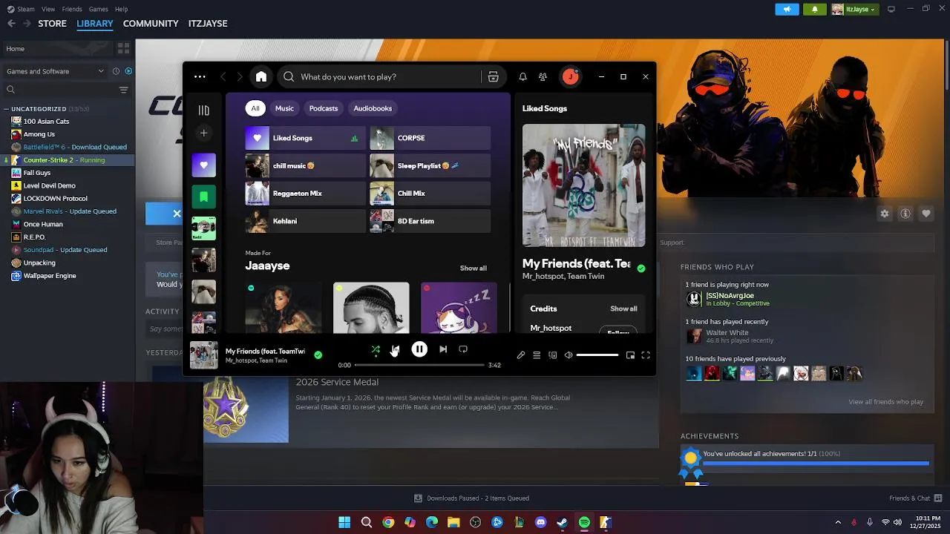Mute Spotify volume speaker icon
Screen dimensions: 950x534
click(569, 355)
